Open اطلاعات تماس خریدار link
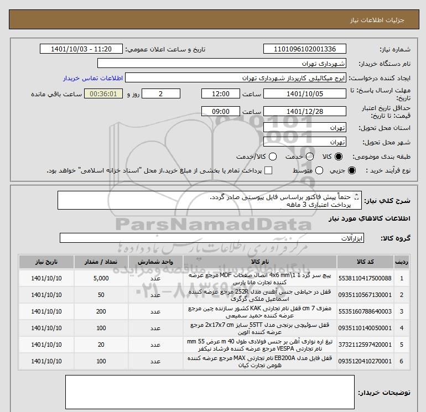Screen dimensions: 426x412 point(93,78)
